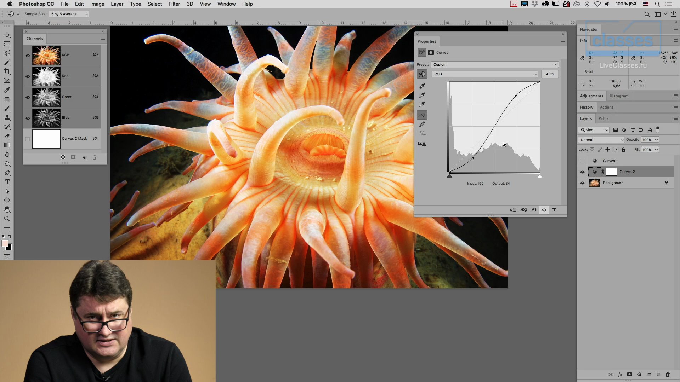Toggle visibility of the RGB channel
This screenshot has height=382, width=680.
click(x=28, y=56)
